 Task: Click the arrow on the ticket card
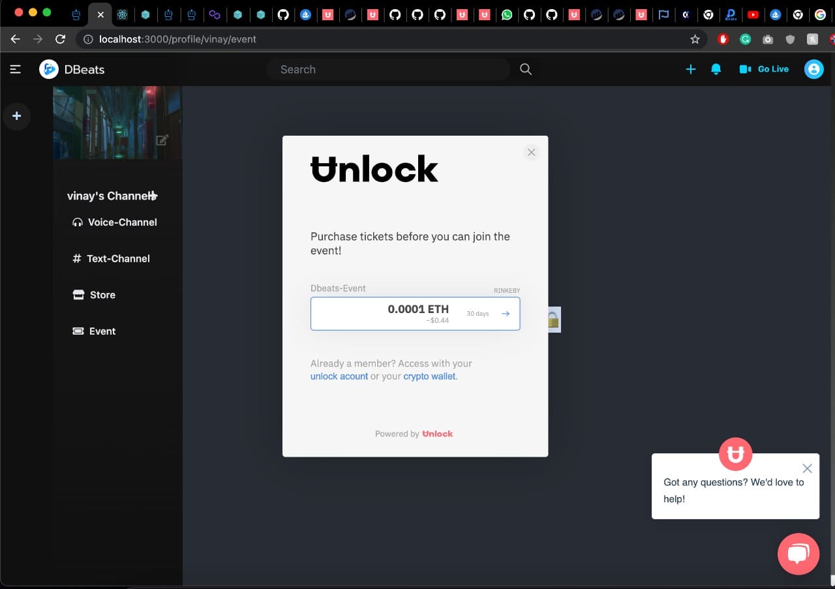(506, 314)
